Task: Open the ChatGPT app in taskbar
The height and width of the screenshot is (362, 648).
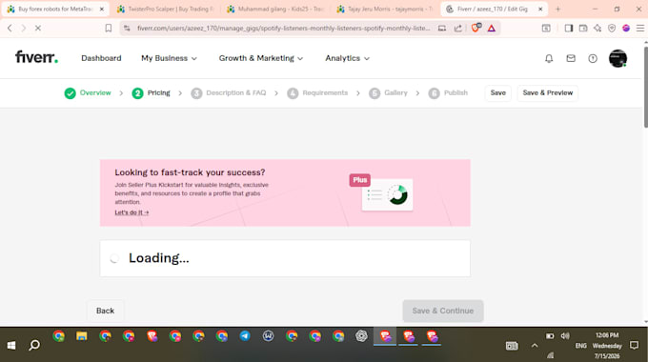Action: click(x=361, y=336)
